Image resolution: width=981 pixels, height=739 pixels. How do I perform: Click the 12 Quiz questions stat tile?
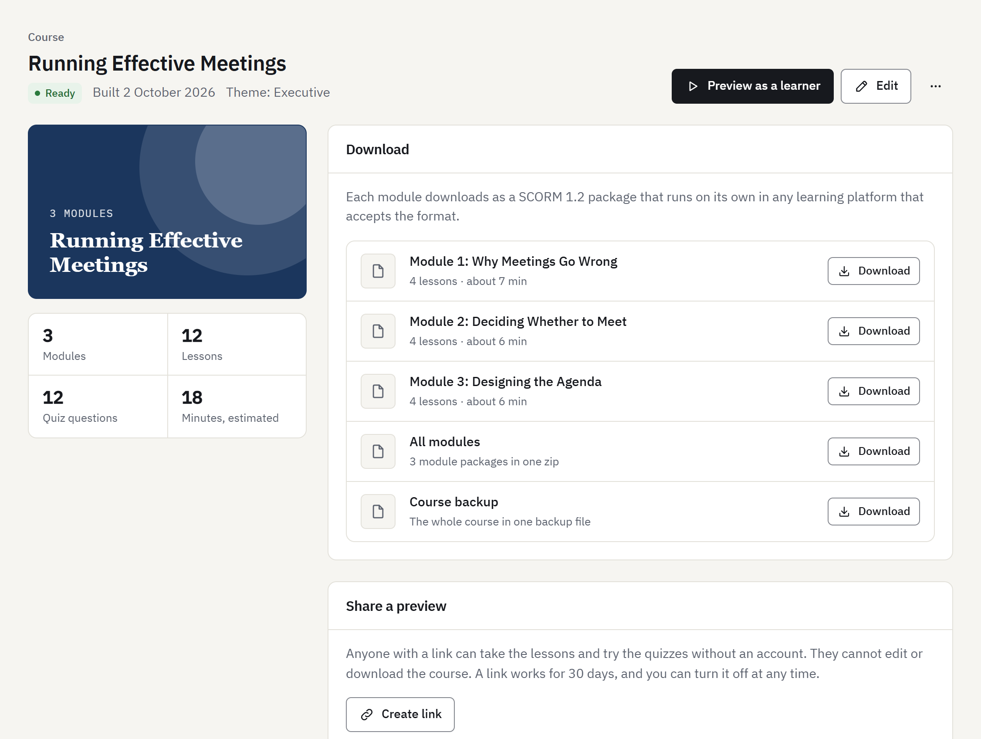[98, 407]
